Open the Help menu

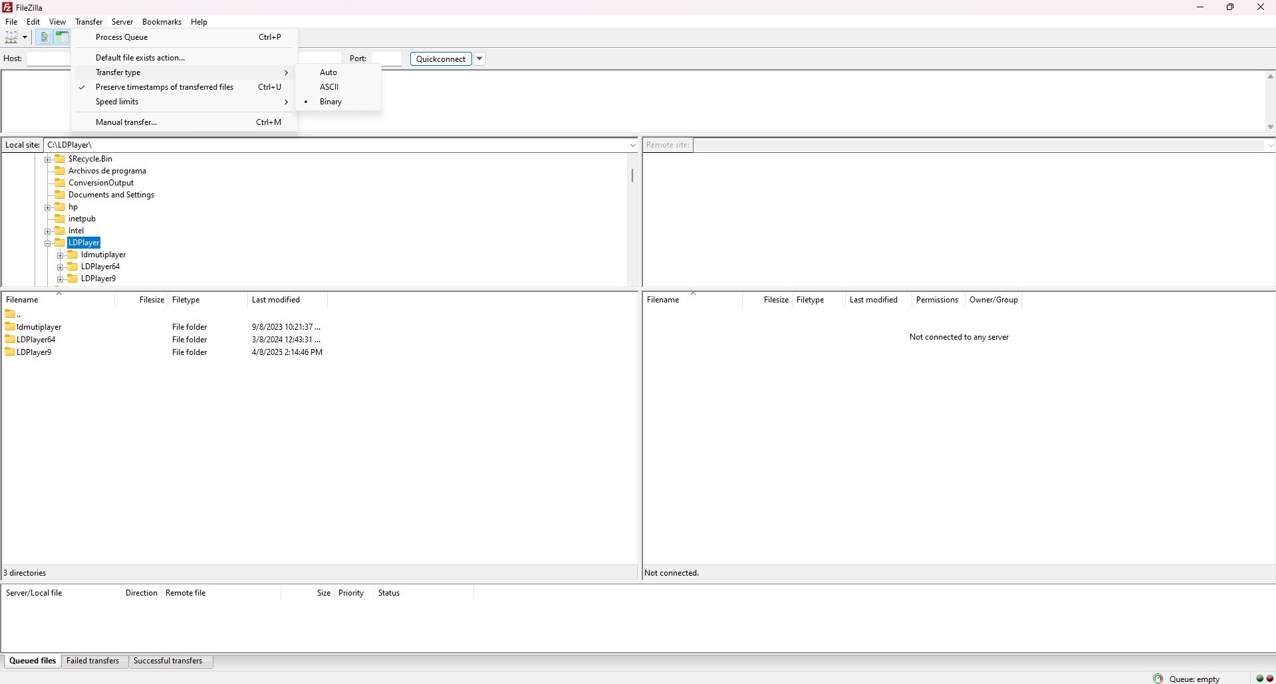(x=199, y=22)
